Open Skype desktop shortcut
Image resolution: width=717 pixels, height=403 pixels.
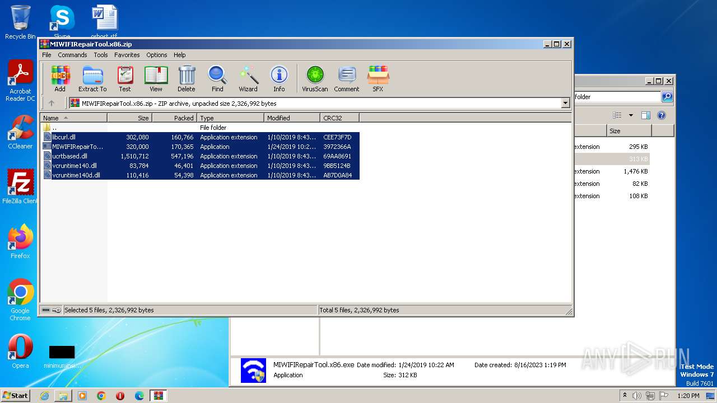point(62,22)
